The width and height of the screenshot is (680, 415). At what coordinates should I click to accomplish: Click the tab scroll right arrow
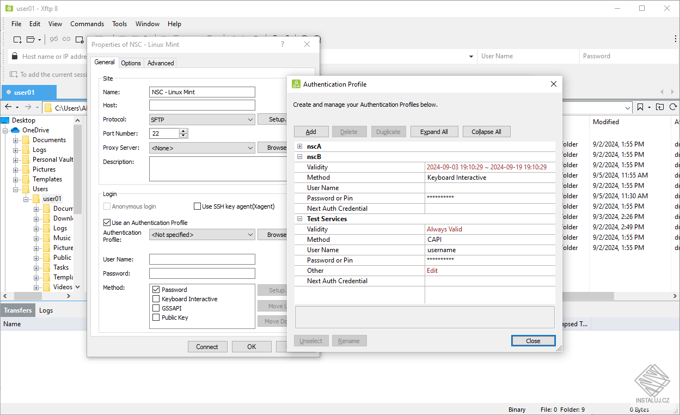673,92
